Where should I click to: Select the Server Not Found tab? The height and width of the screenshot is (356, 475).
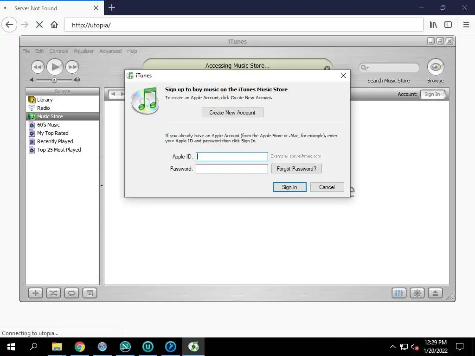click(x=52, y=8)
